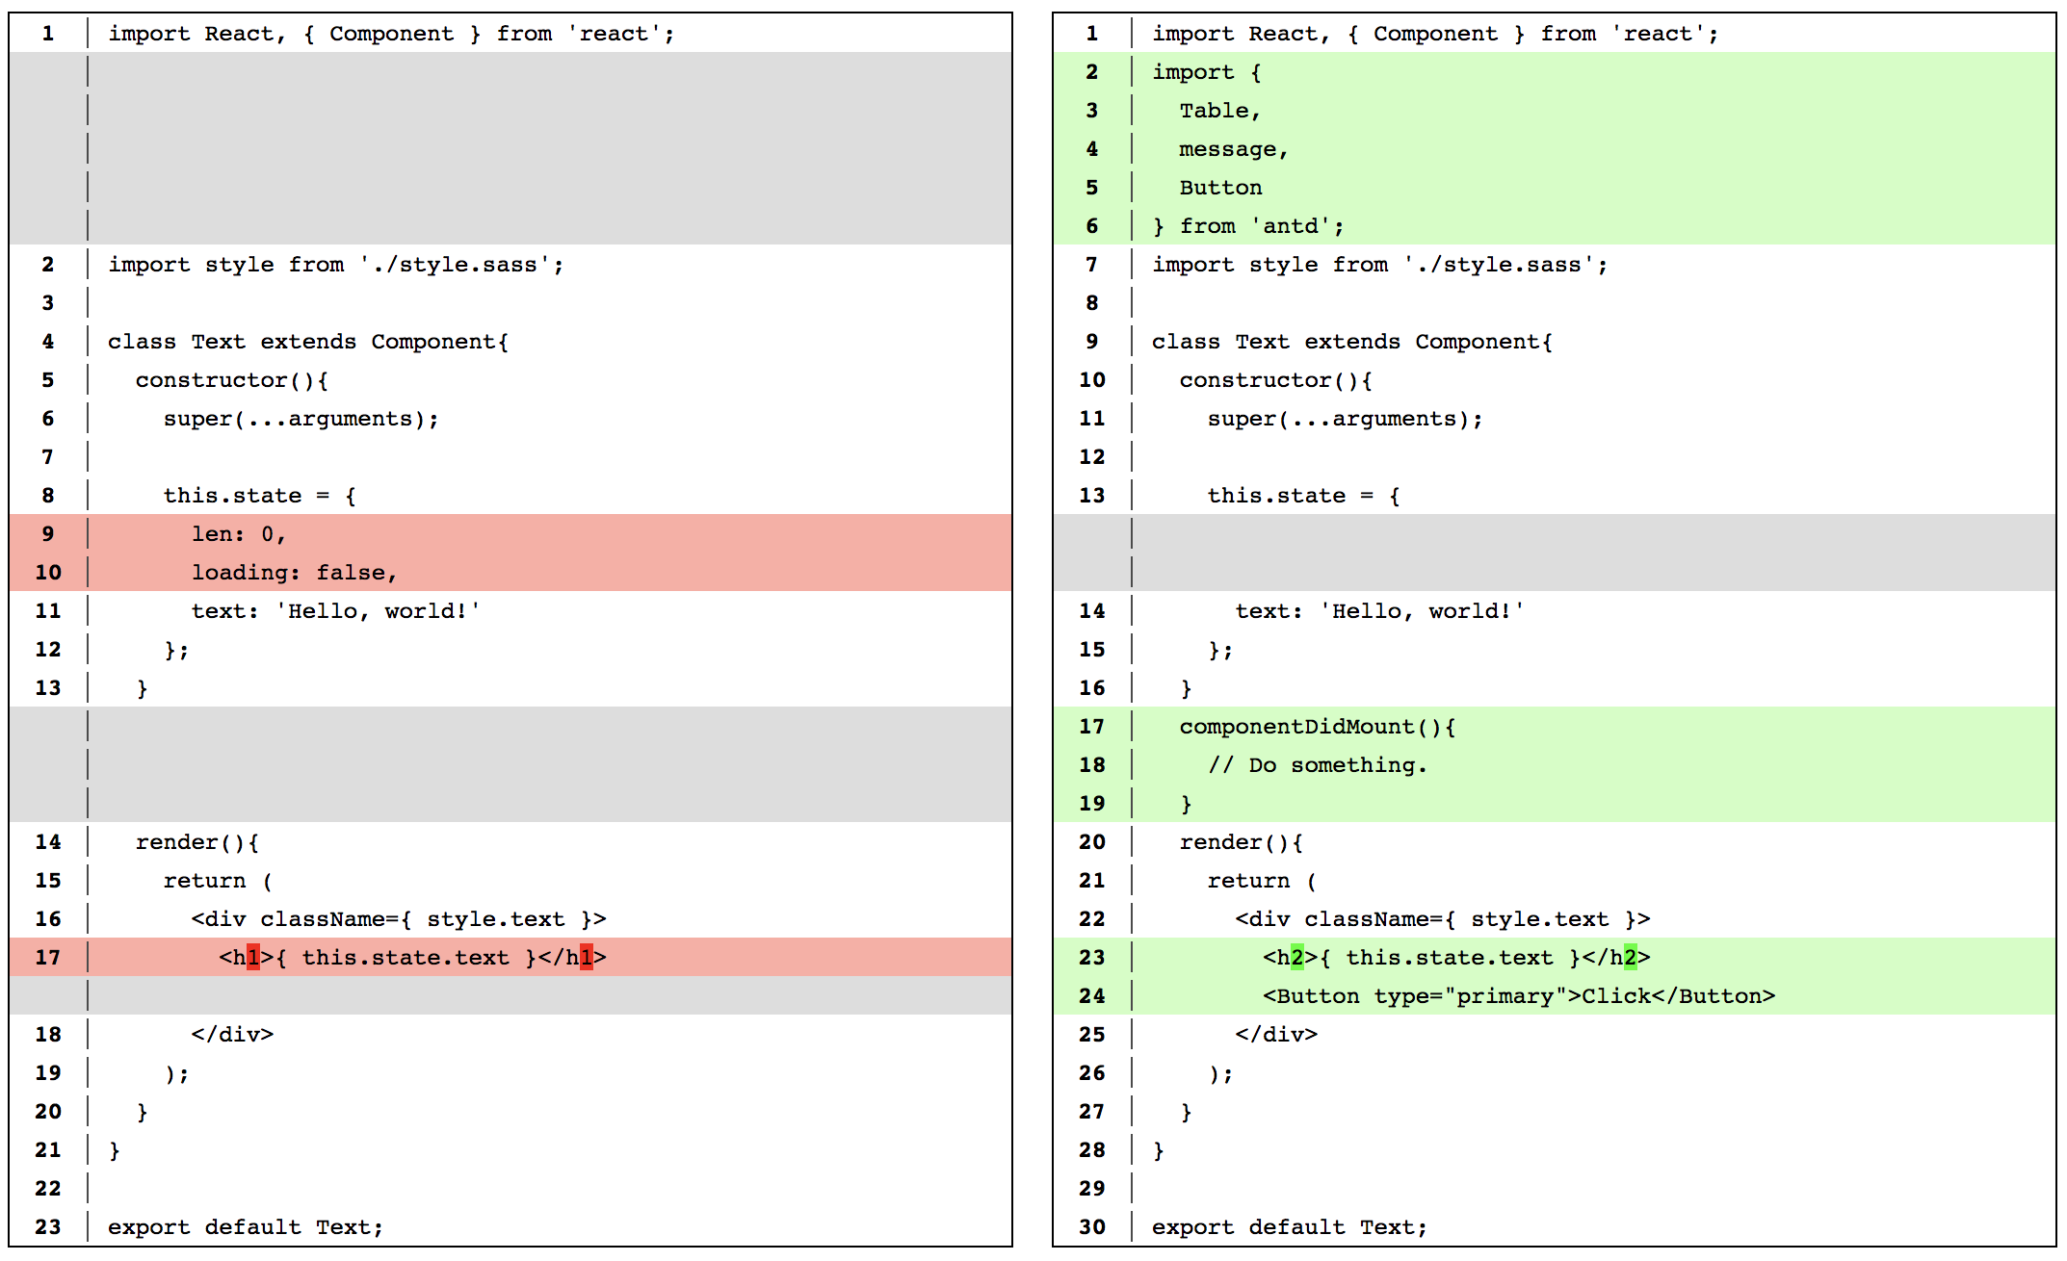Click removed line 'loading: false,'
Image resolution: width=2067 pixels, height=1261 pixels.
(x=294, y=573)
